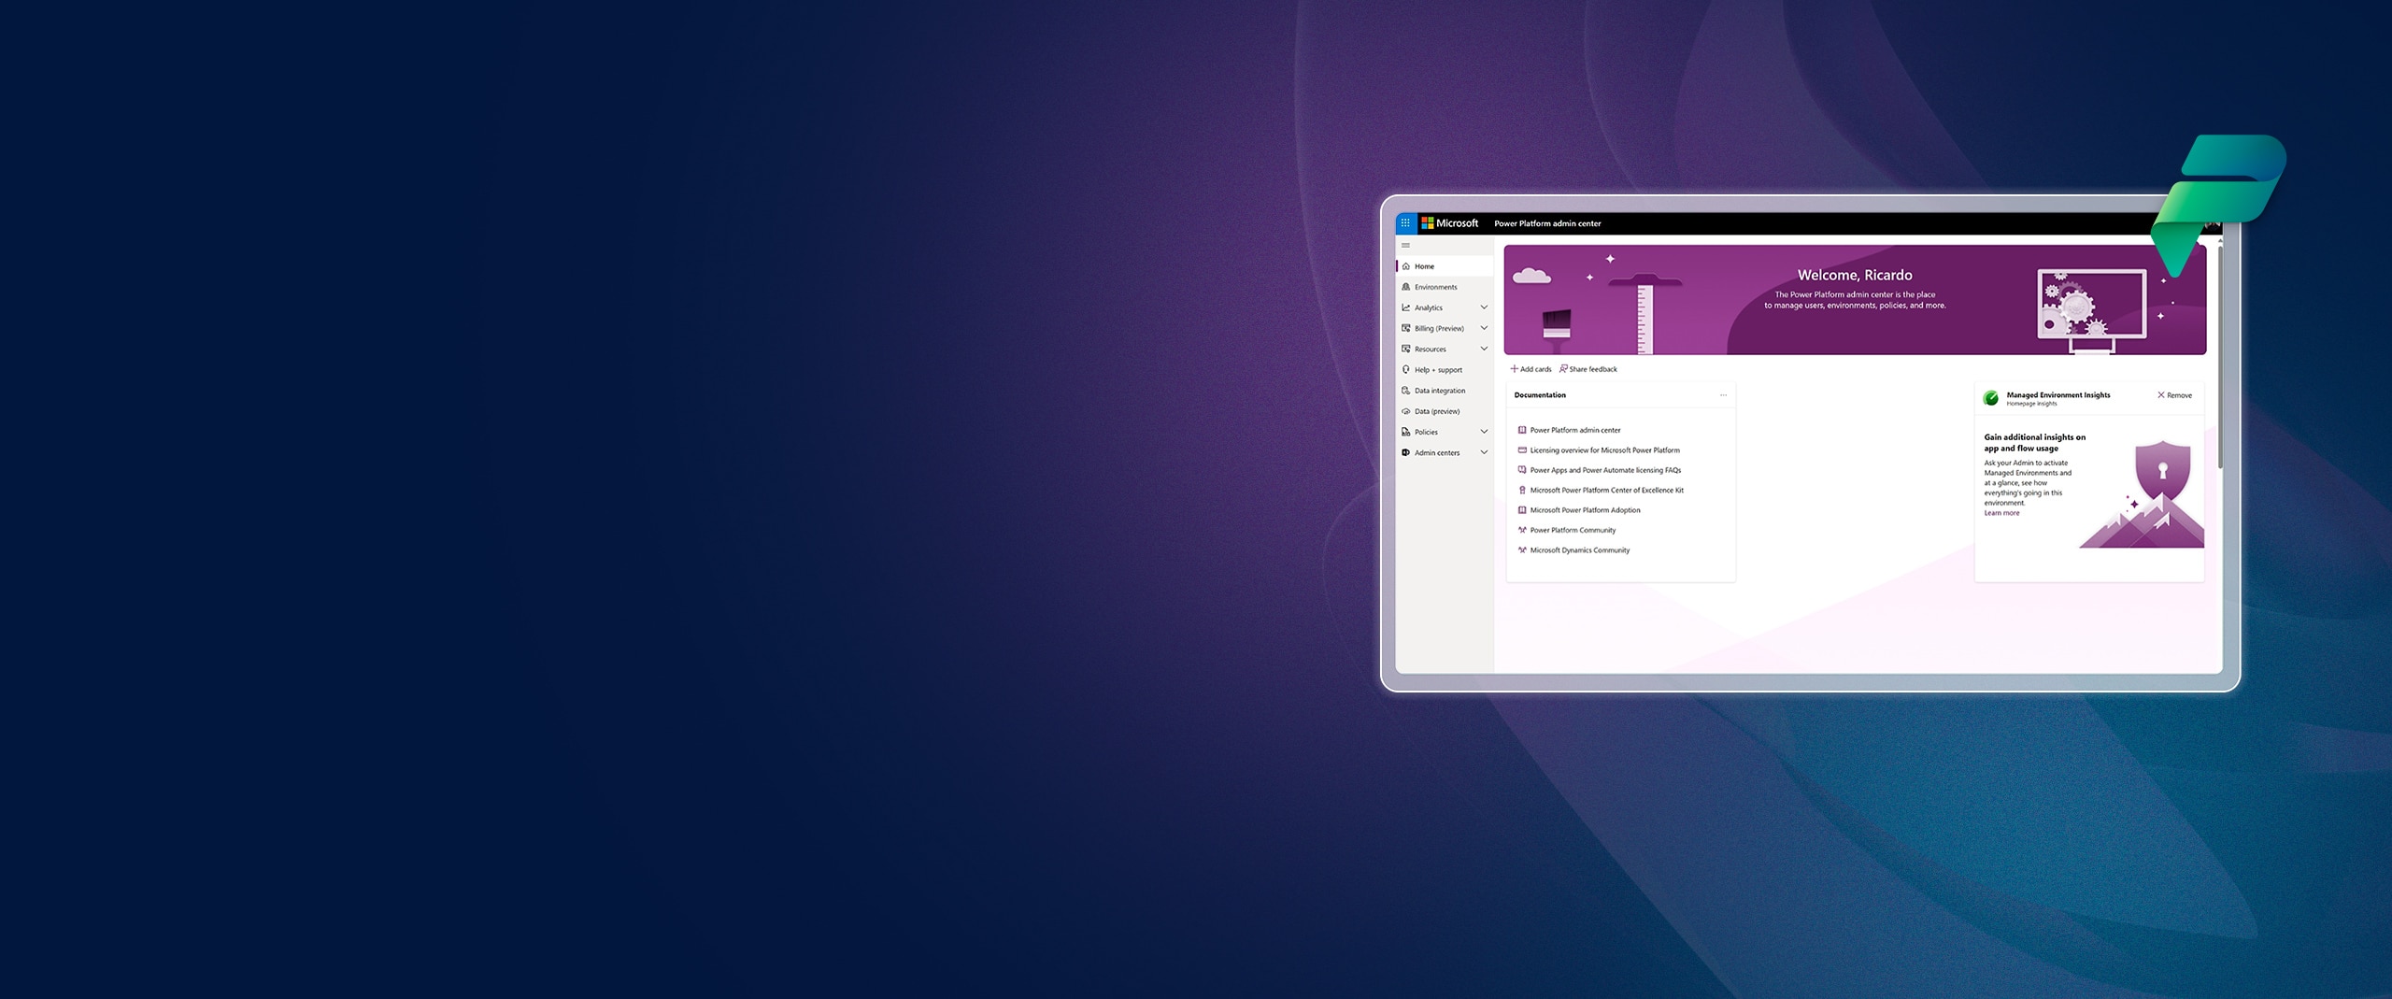Remove the Managed Environment Insights card
This screenshot has height=999, width=2392.
[x=2174, y=395]
